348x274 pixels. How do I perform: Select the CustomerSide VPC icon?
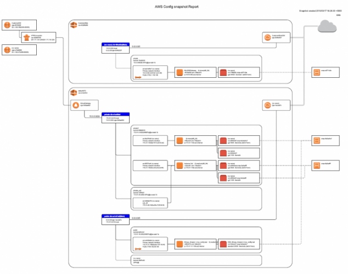(74, 25)
